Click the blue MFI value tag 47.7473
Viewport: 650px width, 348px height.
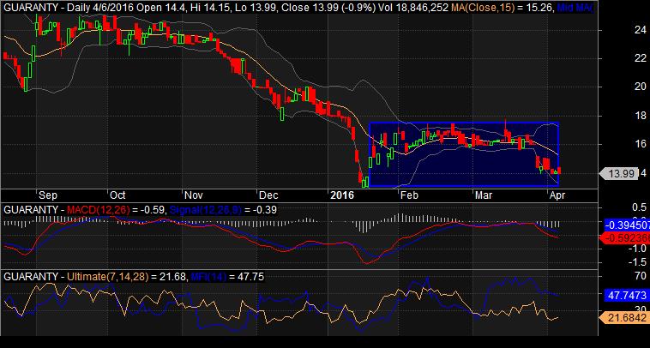click(x=627, y=295)
